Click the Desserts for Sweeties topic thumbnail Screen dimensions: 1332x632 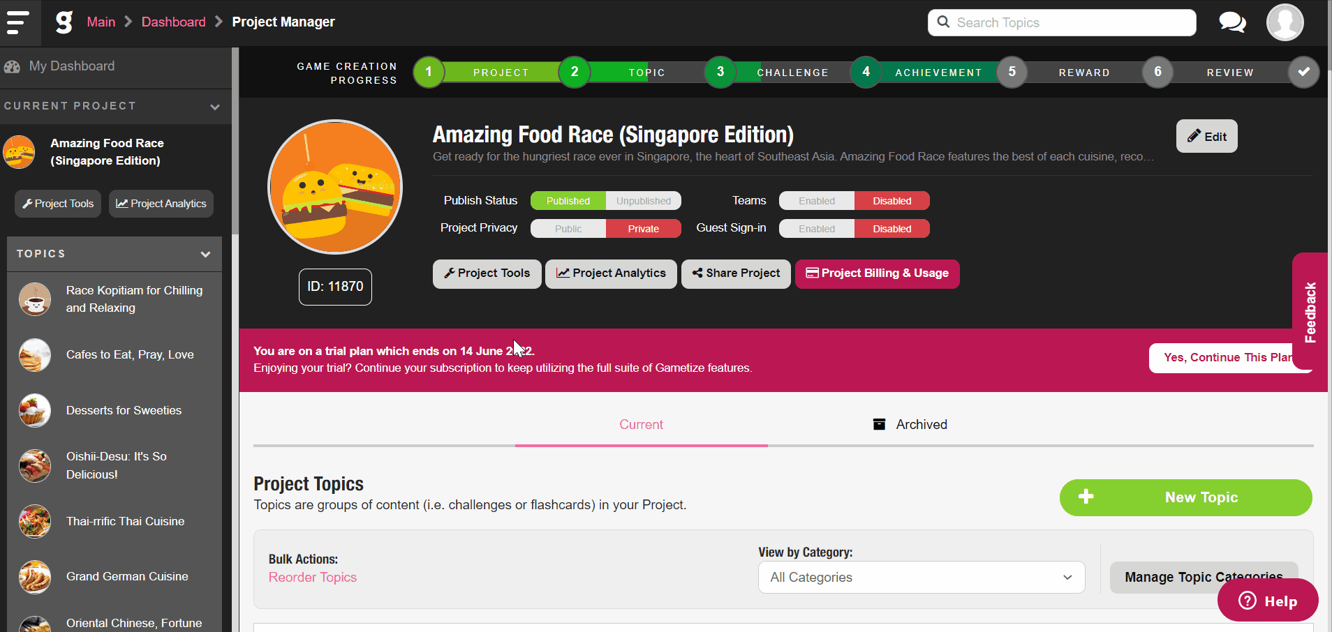[35, 410]
